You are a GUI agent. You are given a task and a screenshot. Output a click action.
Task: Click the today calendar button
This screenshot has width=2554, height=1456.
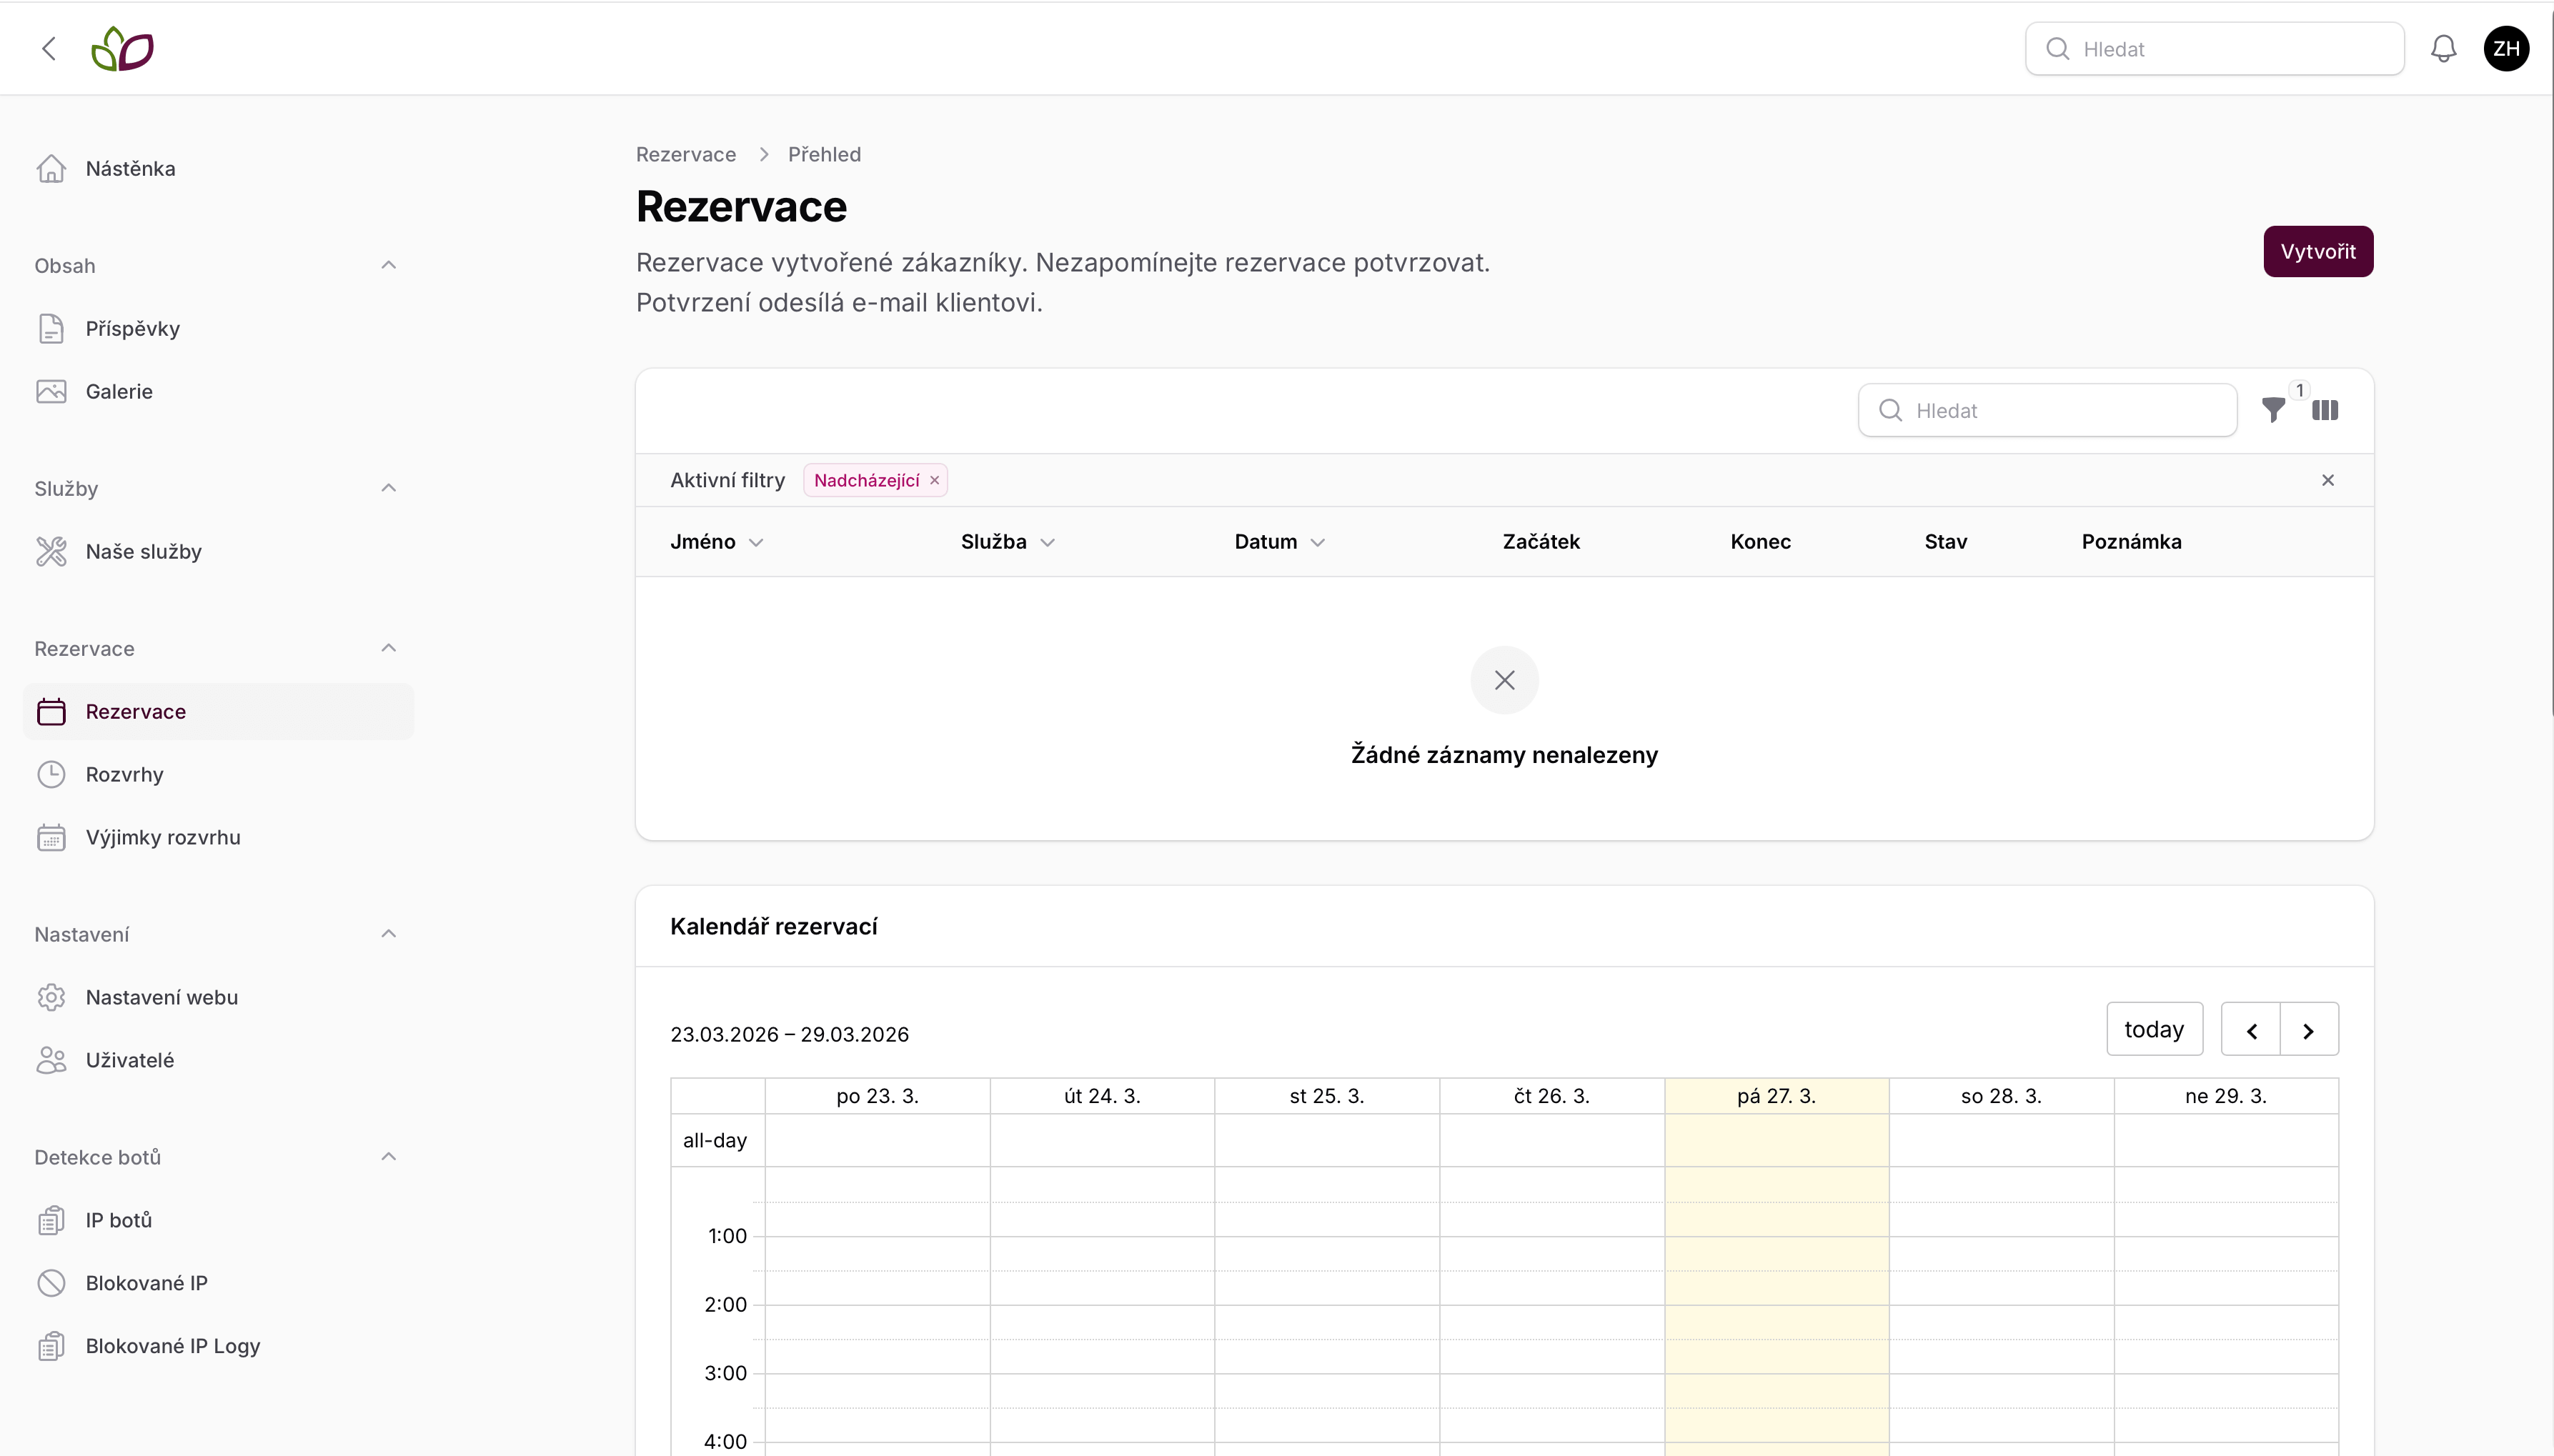click(x=2154, y=1030)
